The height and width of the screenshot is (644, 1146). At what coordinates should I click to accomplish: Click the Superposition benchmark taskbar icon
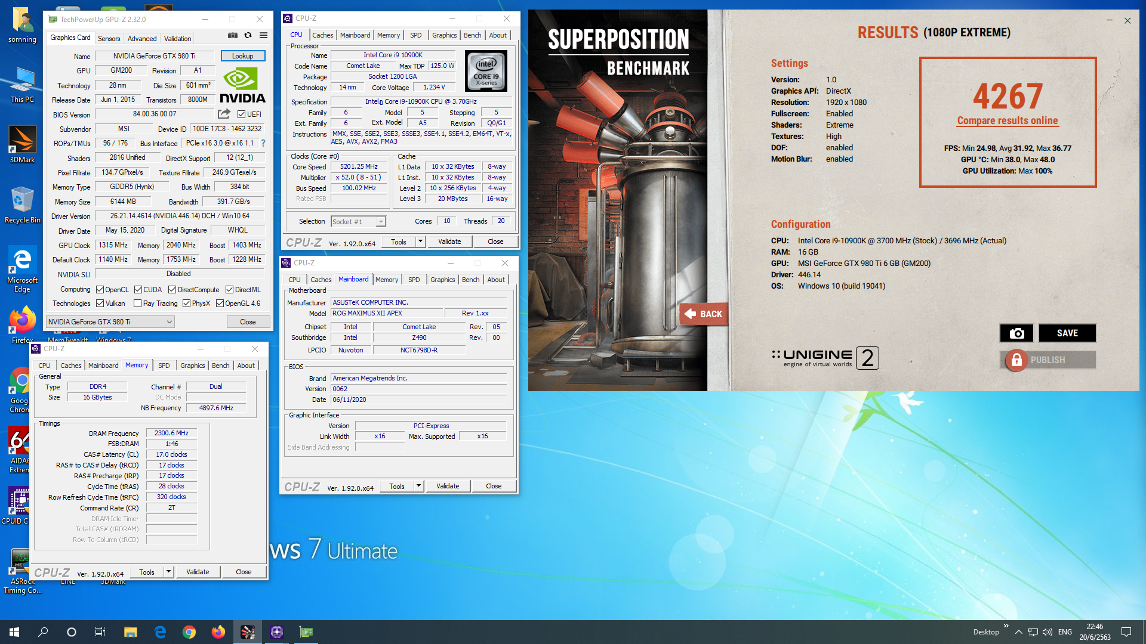tap(248, 632)
